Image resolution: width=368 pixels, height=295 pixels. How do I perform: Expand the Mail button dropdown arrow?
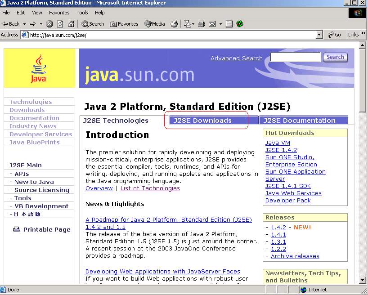click(x=193, y=24)
